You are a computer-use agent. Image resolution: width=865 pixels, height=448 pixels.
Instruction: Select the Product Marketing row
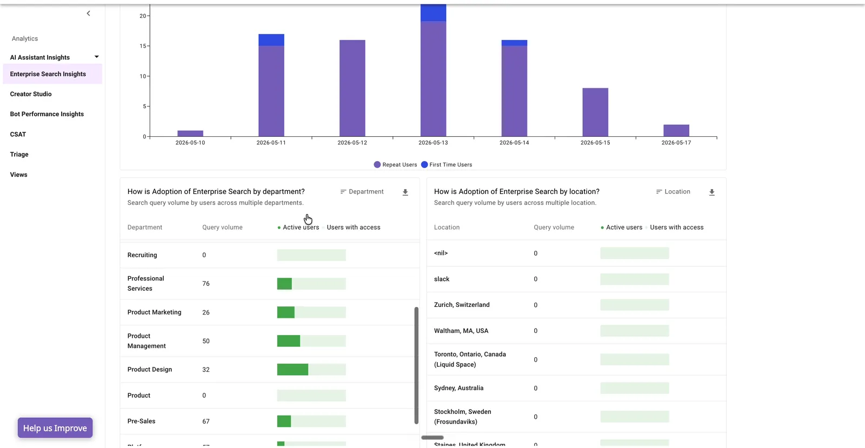pos(269,312)
